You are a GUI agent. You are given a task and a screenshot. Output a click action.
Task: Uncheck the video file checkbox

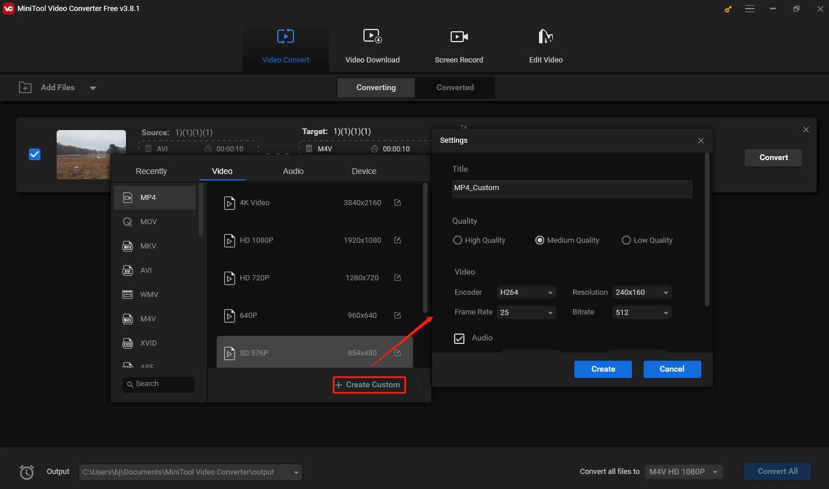(35, 154)
